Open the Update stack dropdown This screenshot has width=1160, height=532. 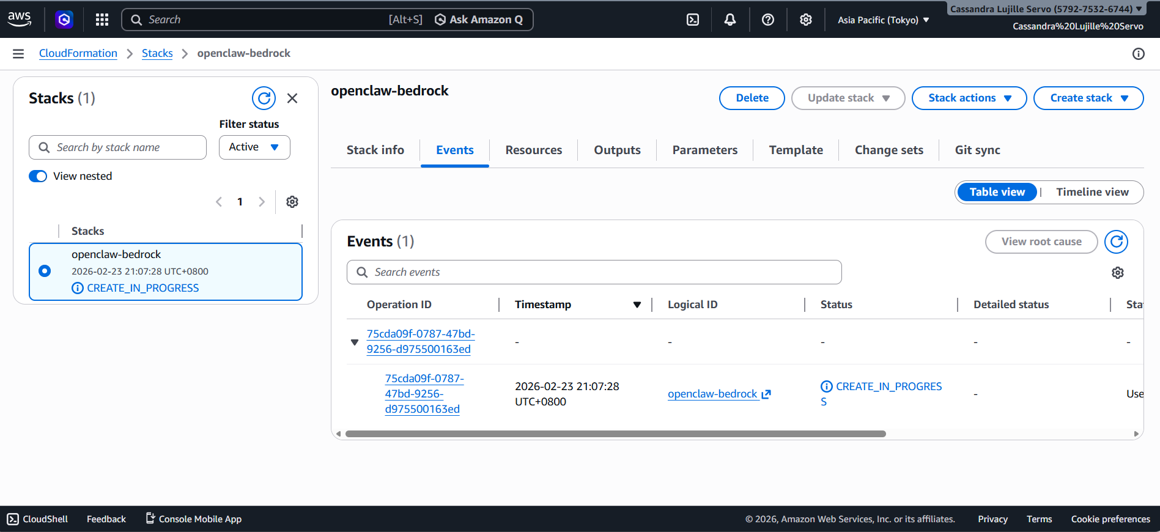848,98
